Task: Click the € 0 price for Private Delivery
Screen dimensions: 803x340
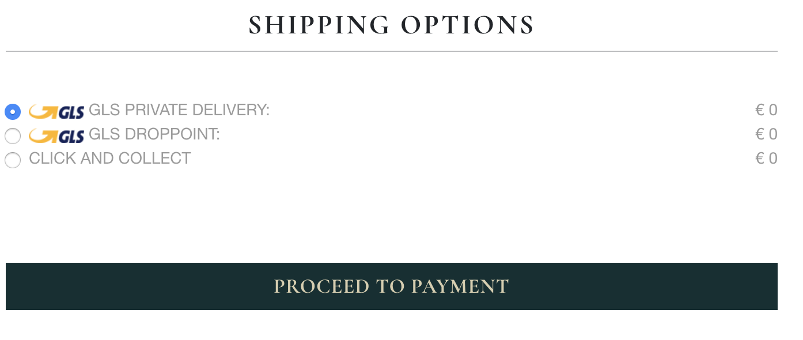Action: [766, 109]
